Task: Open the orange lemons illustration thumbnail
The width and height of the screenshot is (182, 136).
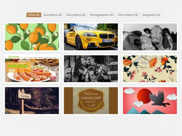Action: coord(32,37)
